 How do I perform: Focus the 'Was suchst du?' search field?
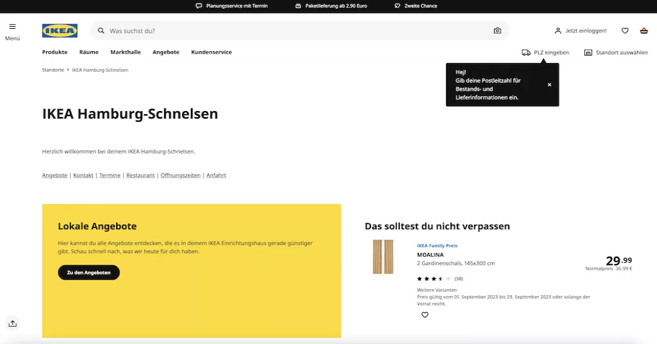pyautogui.click(x=300, y=31)
